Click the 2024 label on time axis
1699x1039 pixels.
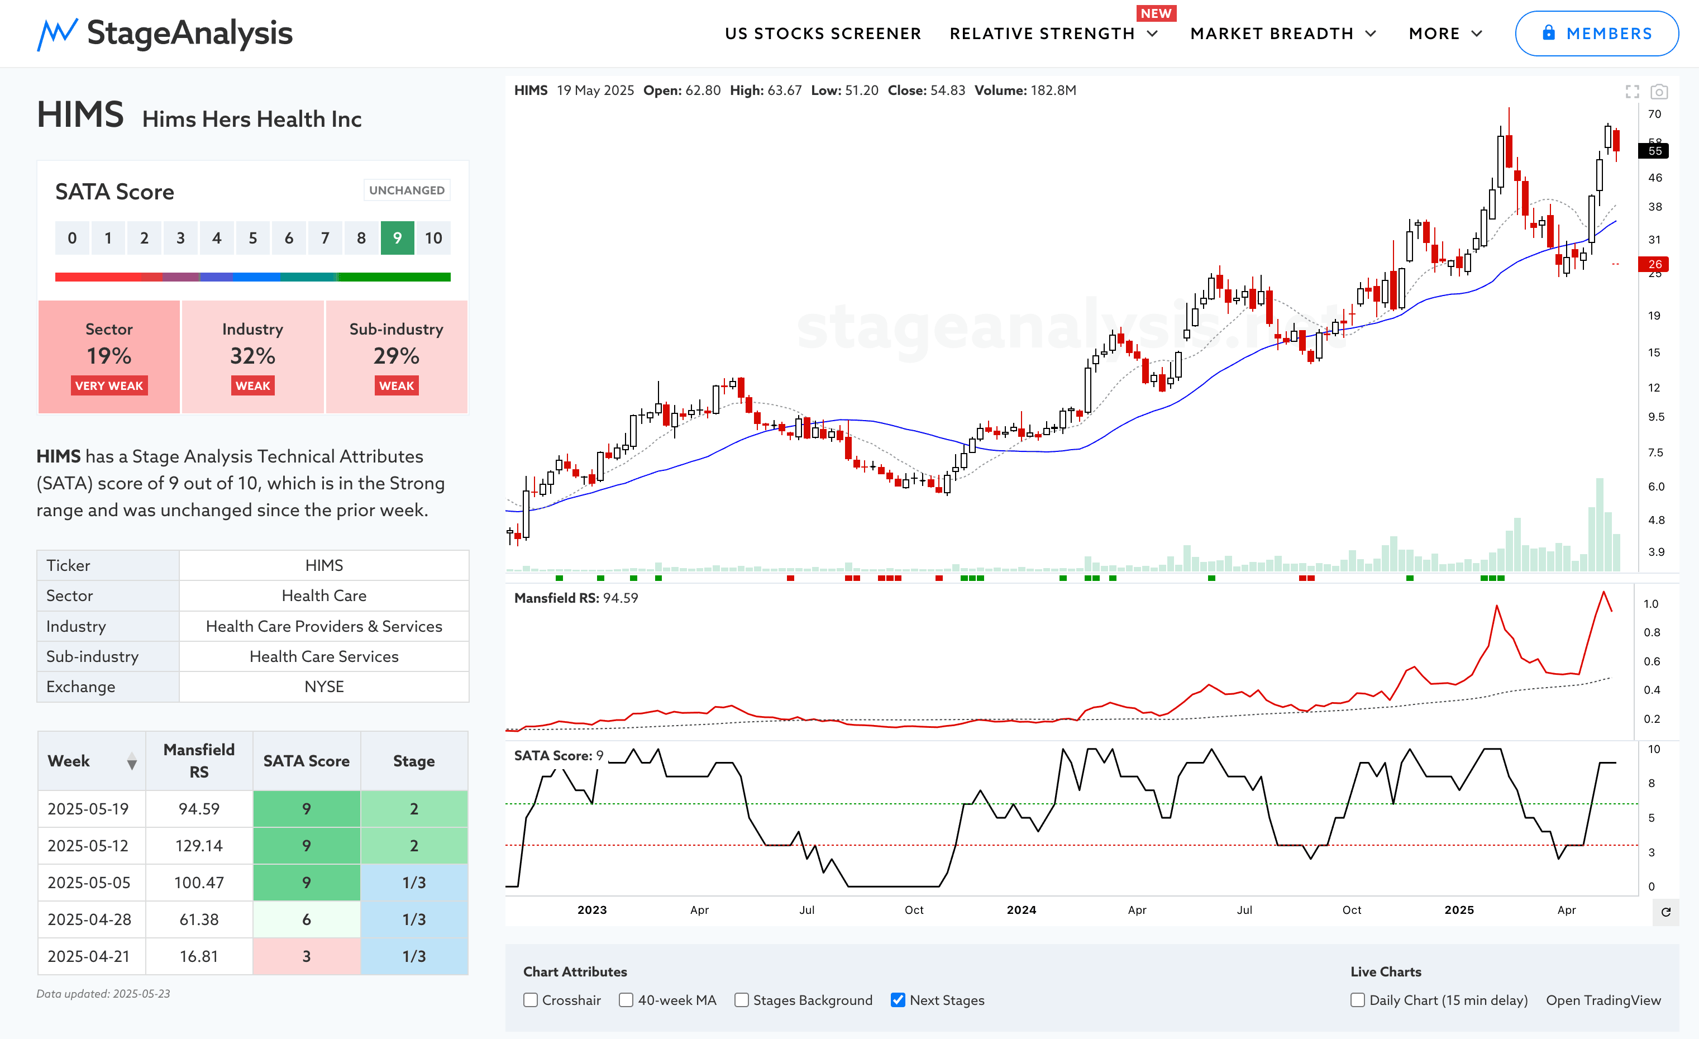tap(1021, 910)
